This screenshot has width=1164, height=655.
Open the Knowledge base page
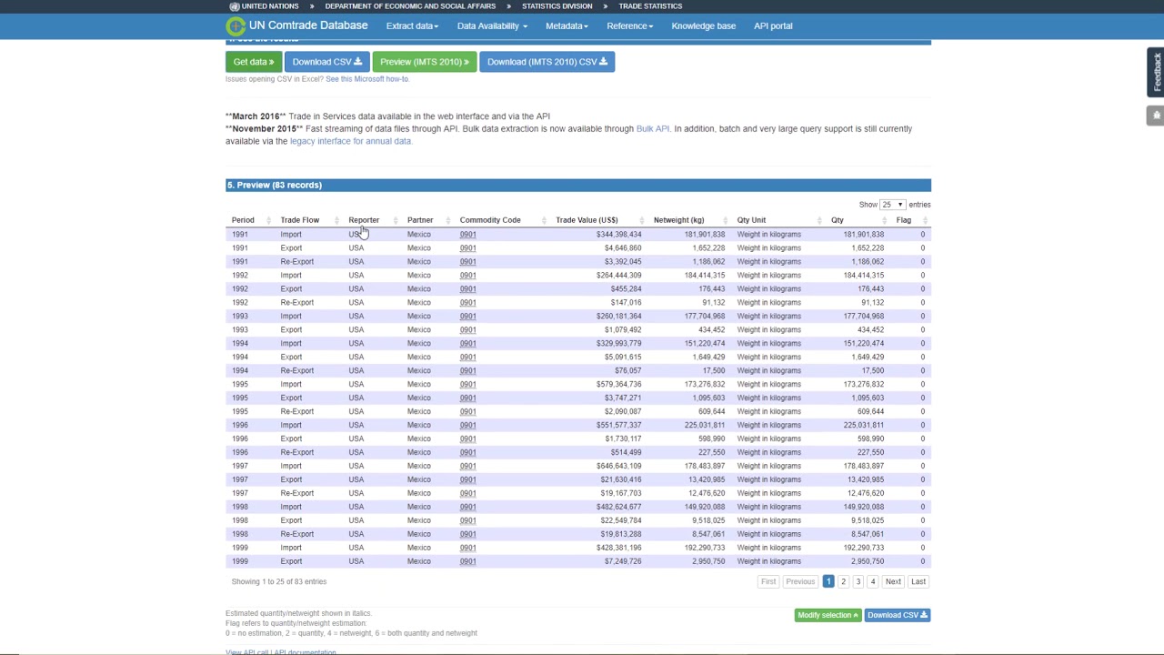[704, 25]
